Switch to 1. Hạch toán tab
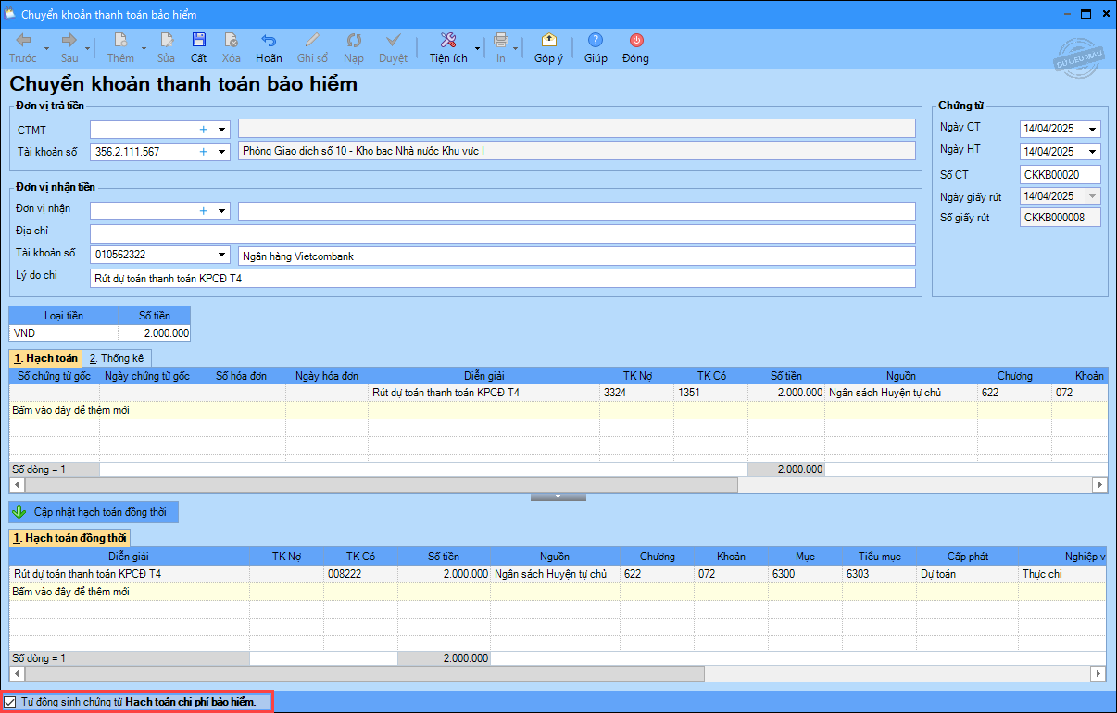This screenshot has height=713, width=1117. (x=46, y=357)
